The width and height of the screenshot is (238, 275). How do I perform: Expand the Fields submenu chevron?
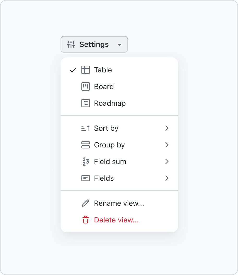click(x=167, y=178)
